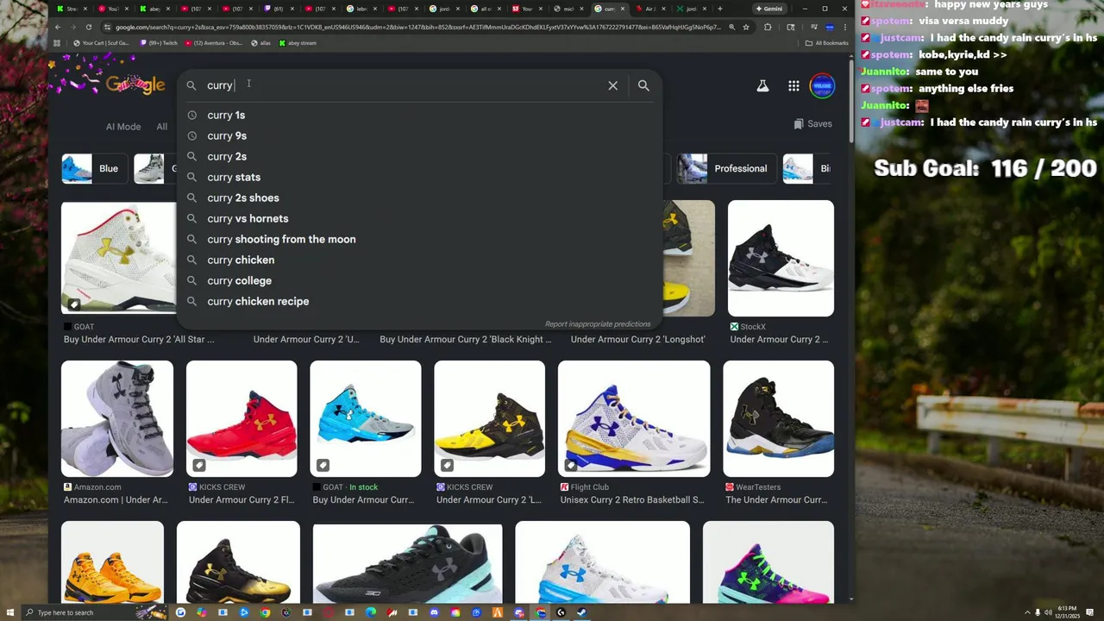Open Chrome extensions puzzle icon
1104x621 pixels.
[768, 27]
